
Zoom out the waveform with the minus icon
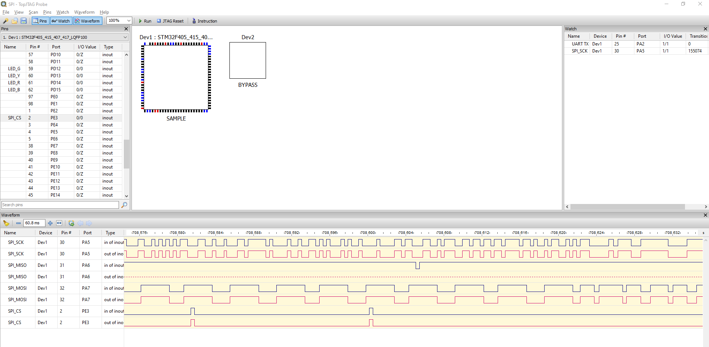pyautogui.click(x=18, y=223)
